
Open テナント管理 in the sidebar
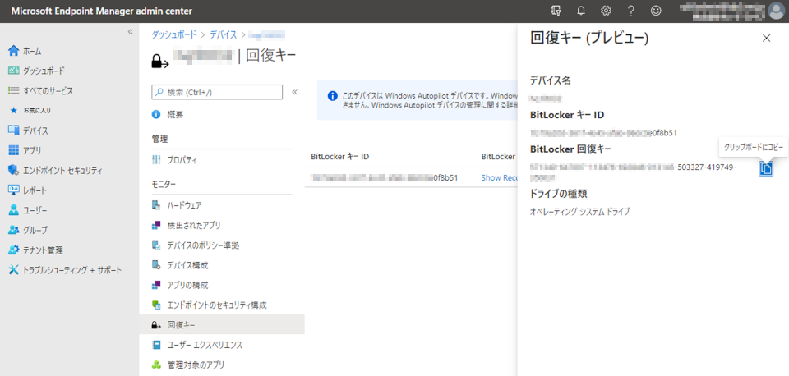35,250
